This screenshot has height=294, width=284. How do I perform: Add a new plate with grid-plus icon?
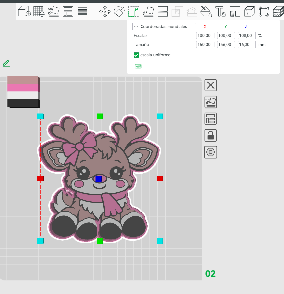click(x=39, y=12)
